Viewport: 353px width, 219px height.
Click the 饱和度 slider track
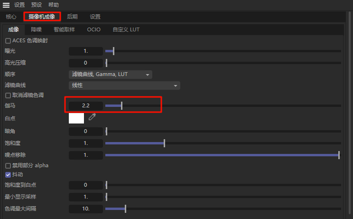point(223,143)
